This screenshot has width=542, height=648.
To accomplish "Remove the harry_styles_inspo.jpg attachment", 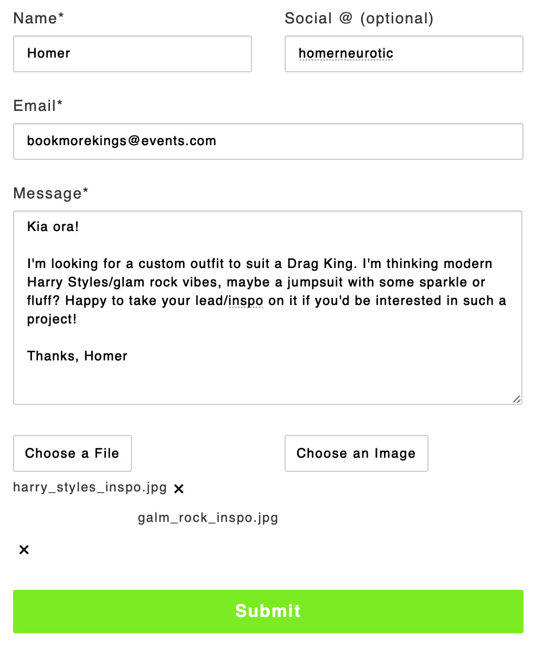I will [x=179, y=489].
